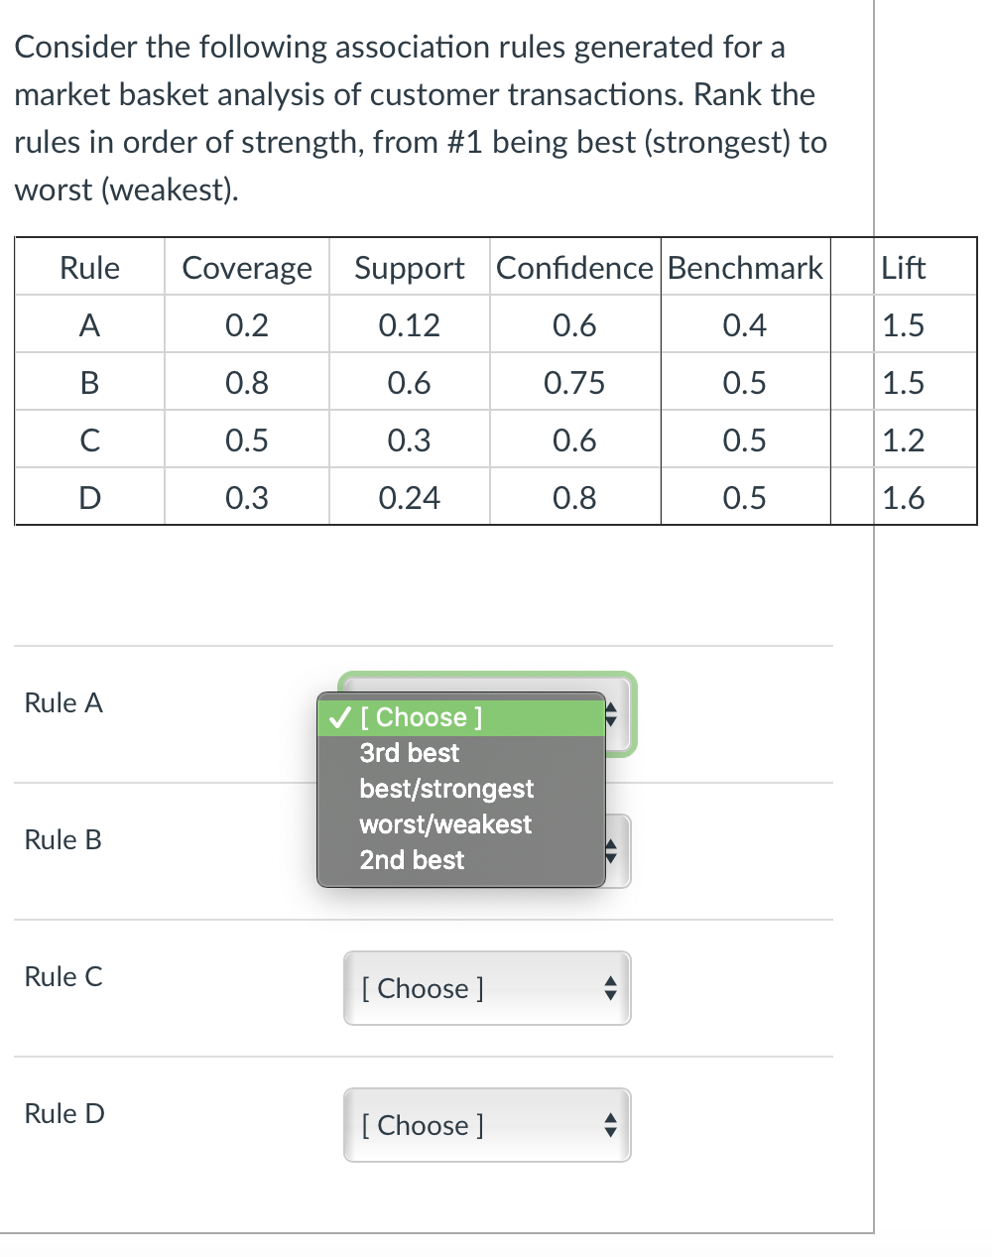
Task: Click the Benchmark column header
Action: tap(745, 268)
